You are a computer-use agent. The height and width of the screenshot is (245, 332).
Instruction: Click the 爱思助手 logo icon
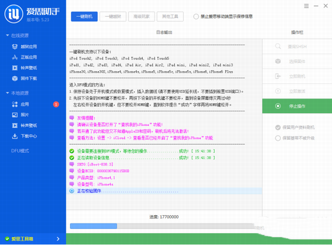(x=14, y=14)
